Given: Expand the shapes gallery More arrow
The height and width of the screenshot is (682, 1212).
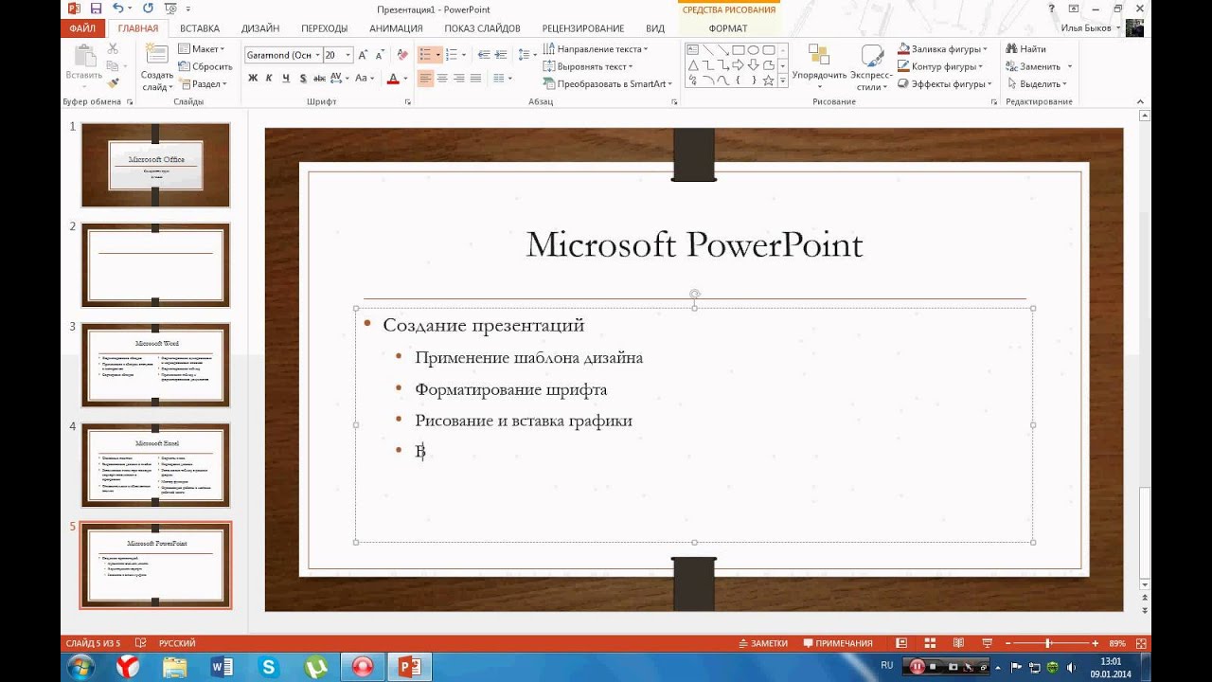Looking at the screenshot, I should pyautogui.click(x=783, y=81).
